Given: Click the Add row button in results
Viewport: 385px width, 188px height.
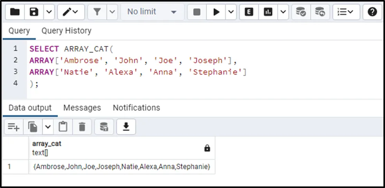Looking at the screenshot, I should click(14, 127).
